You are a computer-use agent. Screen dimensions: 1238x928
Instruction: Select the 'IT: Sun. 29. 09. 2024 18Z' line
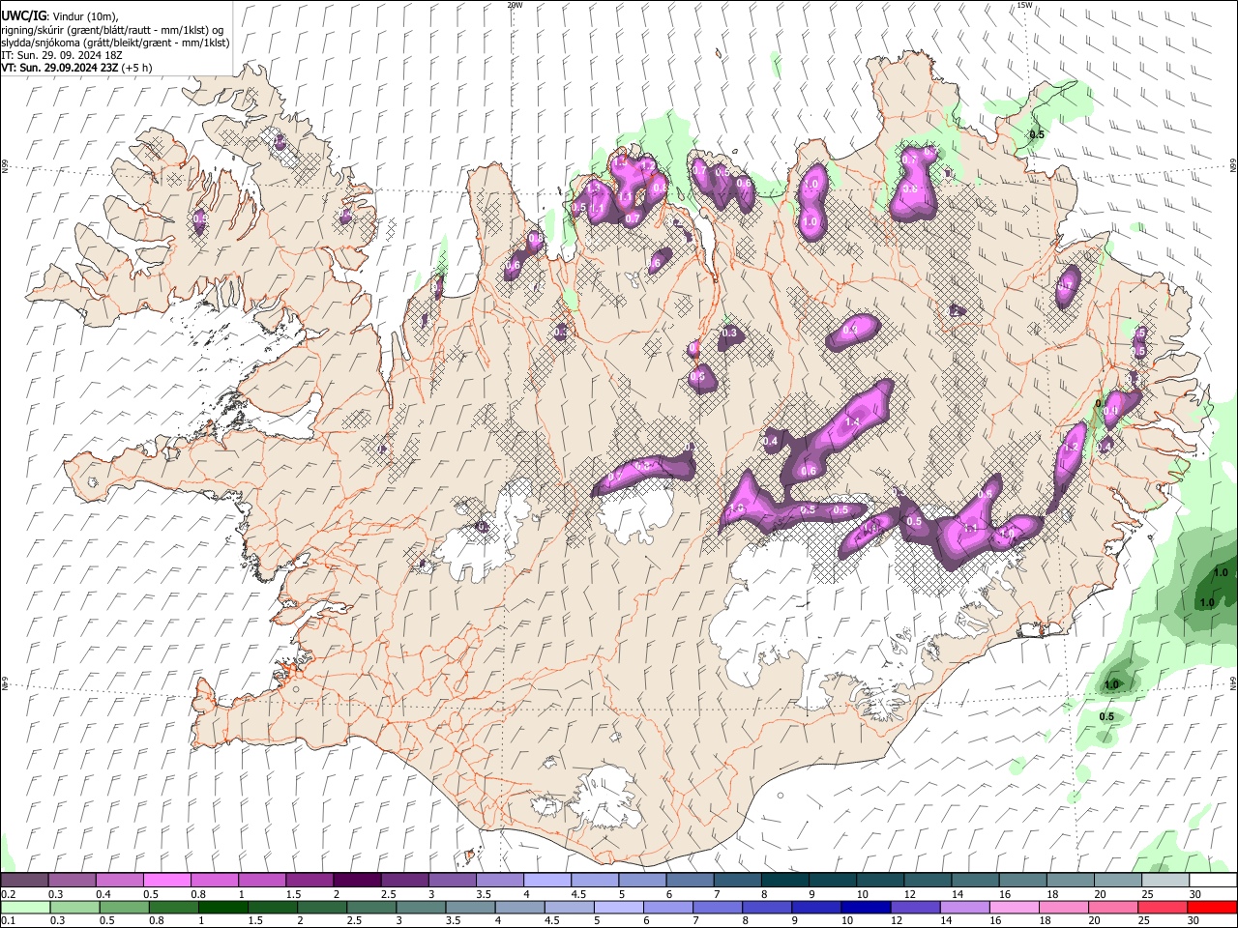coord(61,55)
